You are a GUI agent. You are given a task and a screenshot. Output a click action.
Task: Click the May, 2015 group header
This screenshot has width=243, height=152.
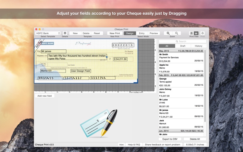181,51
